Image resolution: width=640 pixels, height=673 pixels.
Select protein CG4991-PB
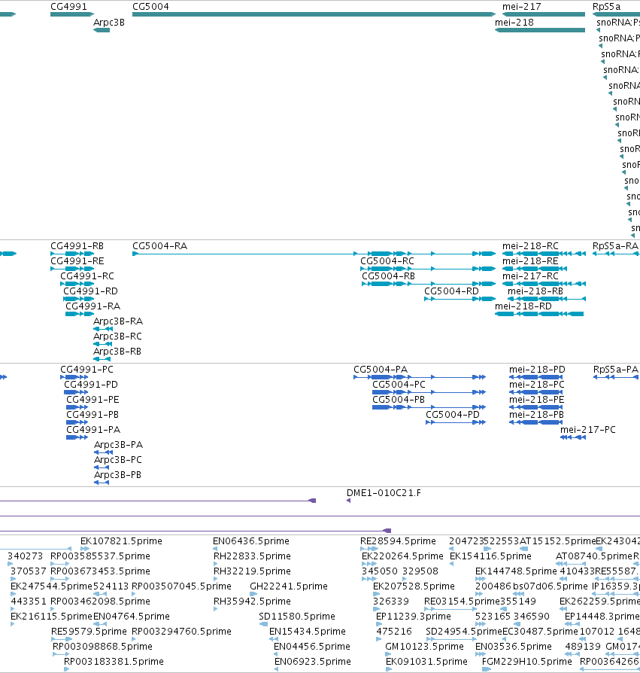[77, 422]
